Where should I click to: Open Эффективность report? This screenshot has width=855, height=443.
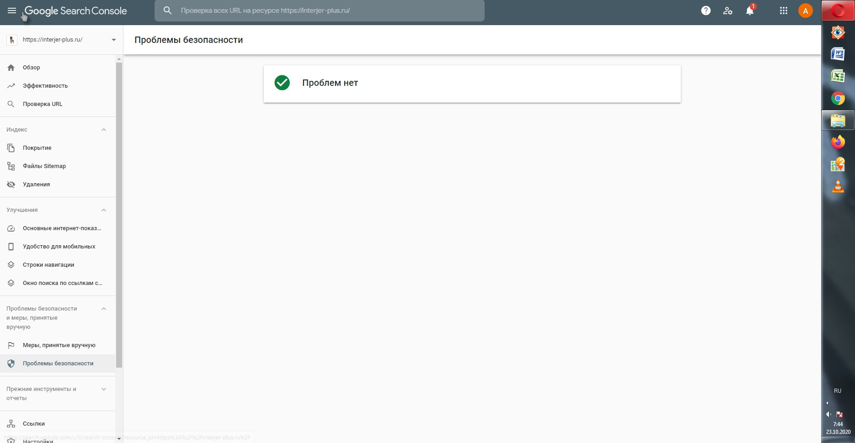(58, 85)
